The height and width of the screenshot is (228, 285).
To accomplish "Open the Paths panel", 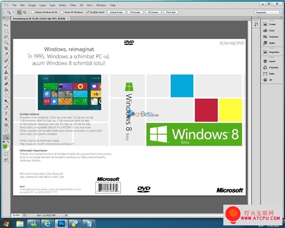I will pyautogui.click(x=269, y=74).
